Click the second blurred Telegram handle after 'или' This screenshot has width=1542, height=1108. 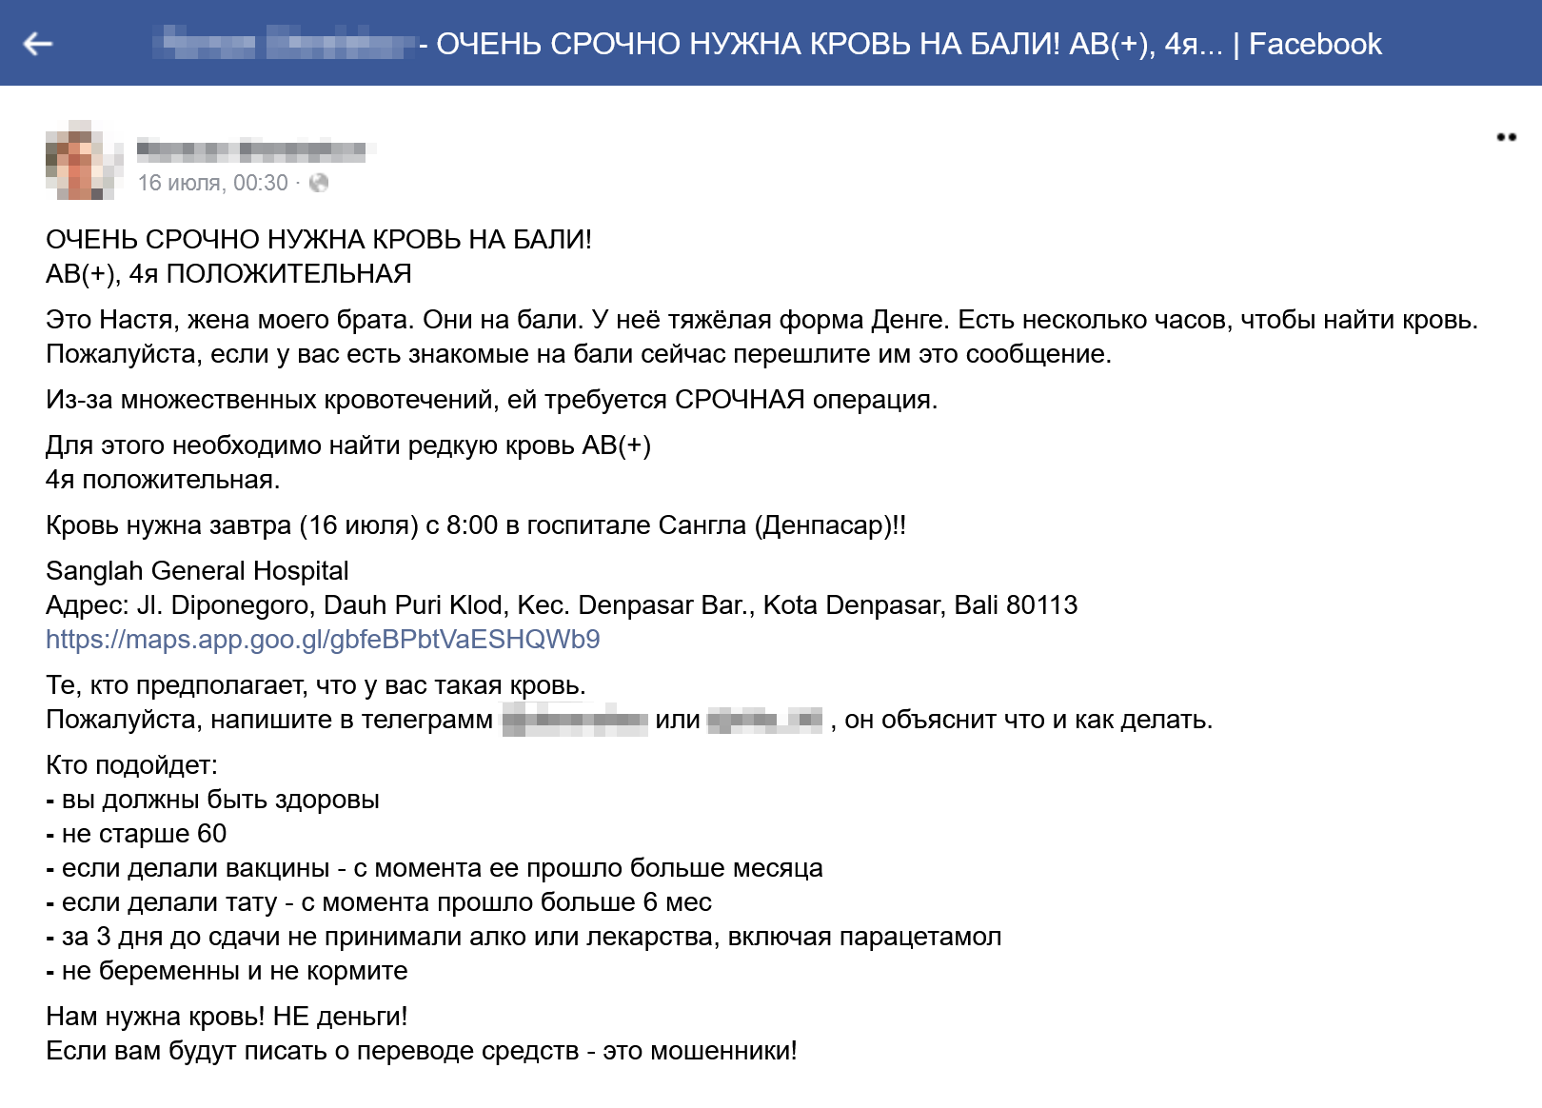[765, 720]
